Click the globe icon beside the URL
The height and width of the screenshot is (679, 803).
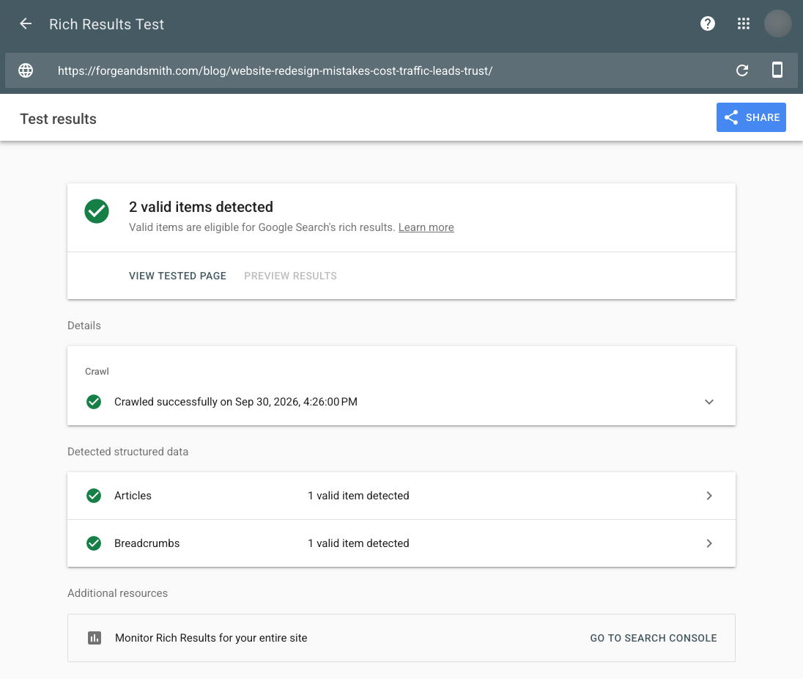pos(26,70)
